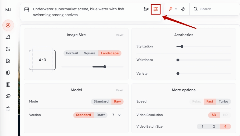Open the Create paintbrush icon in sidebar

pos(8,37)
